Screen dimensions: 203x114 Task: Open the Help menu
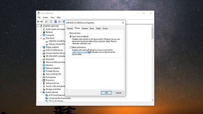pyautogui.click(x=59, y=17)
